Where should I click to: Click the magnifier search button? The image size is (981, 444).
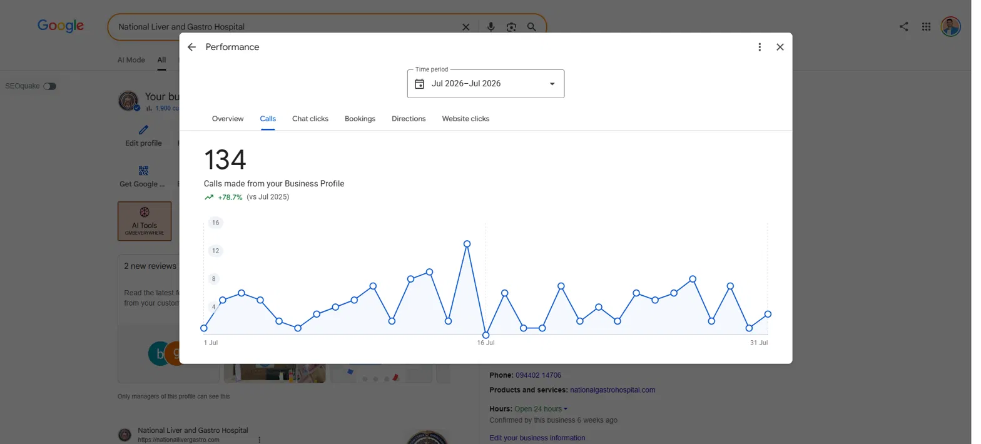(x=531, y=27)
